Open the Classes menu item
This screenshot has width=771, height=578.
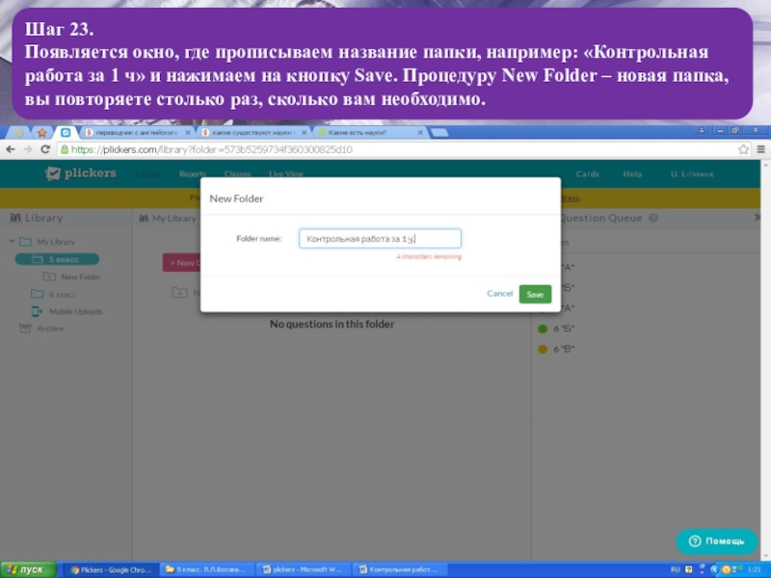[x=237, y=174]
